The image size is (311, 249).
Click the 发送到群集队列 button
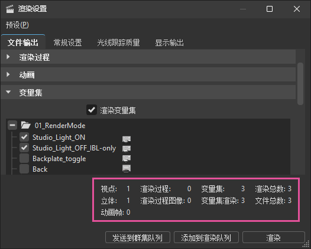pos(138,237)
